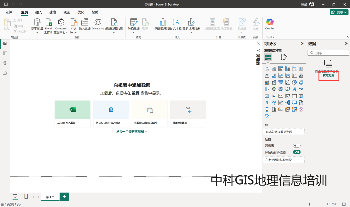Image resolution: width=350 pixels, height=207 pixels.
Task: Save the report with the disk icon
Action: point(6,4)
